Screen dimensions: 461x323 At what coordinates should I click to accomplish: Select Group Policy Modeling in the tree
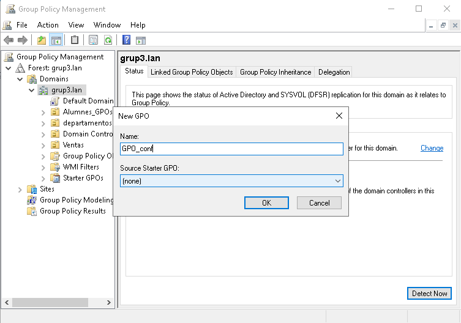[x=76, y=200]
